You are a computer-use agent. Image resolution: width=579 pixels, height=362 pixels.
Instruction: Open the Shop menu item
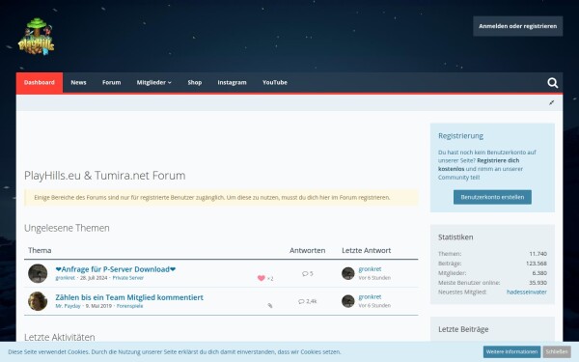click(195, 82)
